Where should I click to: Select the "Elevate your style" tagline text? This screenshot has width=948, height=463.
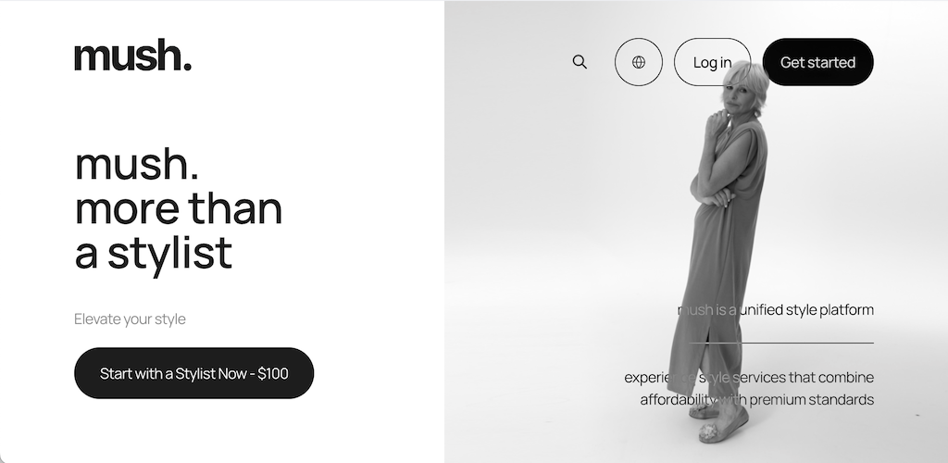point(130,319)
